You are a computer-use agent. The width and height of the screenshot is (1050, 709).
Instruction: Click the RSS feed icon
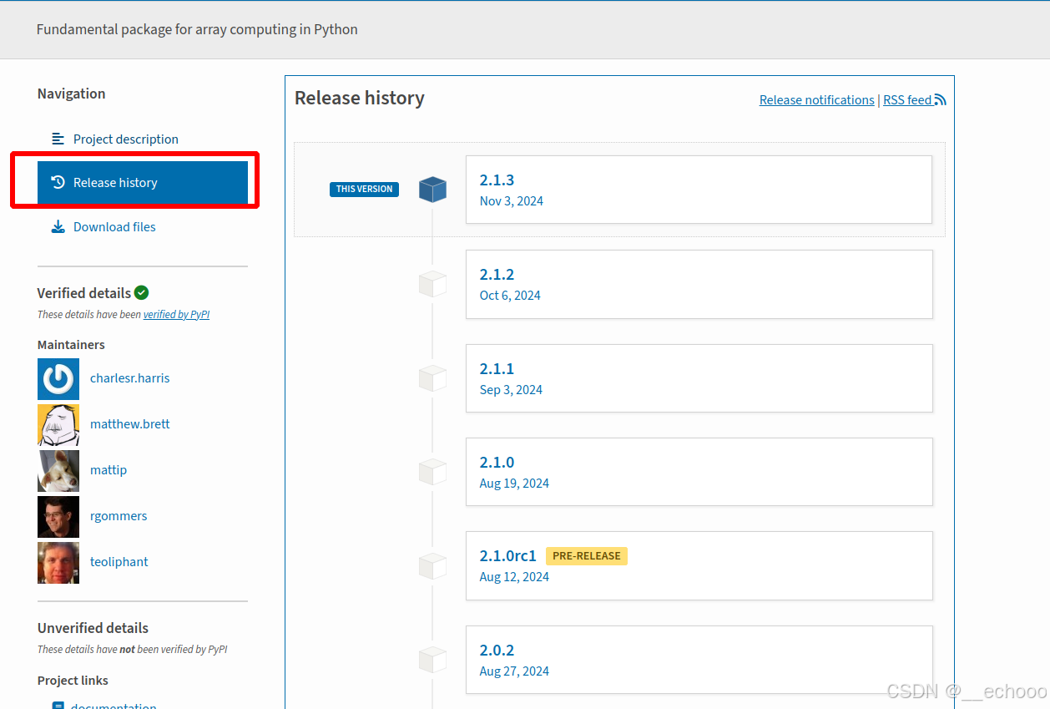(941, 99)
